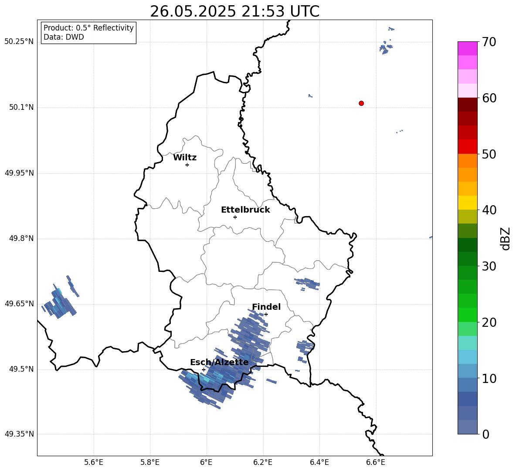Viewport: 516px width, 471px height.
Task: Select the Ettelbruck city label
Action: 245,210
